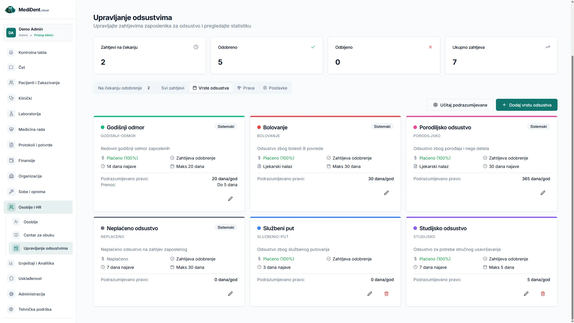Edit the Godišnji odmor leave type
Image resolution: width=574 pixels, height=323 pixels.
230,199
